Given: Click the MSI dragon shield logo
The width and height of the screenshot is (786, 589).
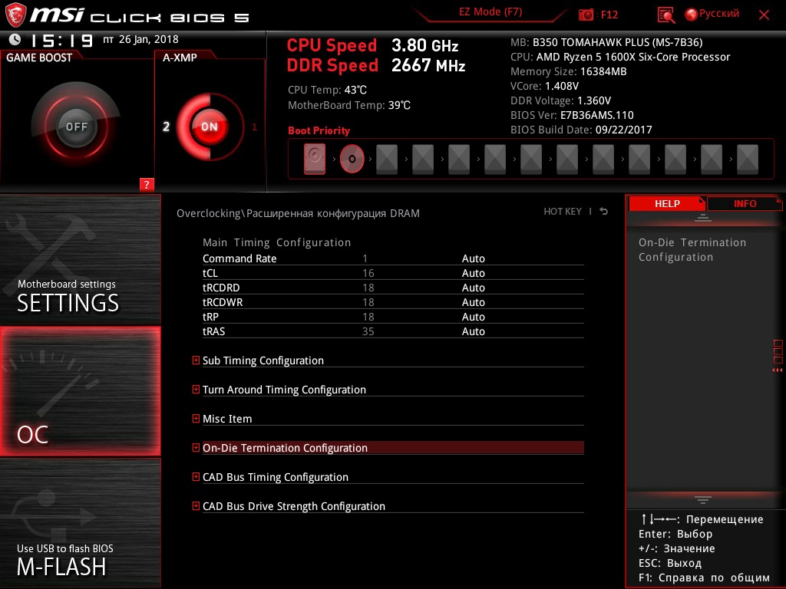Looking at the screenshot, I should [15, 15].
